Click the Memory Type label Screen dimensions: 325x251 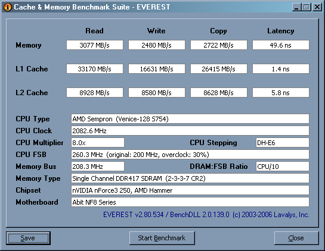[38, 178]
